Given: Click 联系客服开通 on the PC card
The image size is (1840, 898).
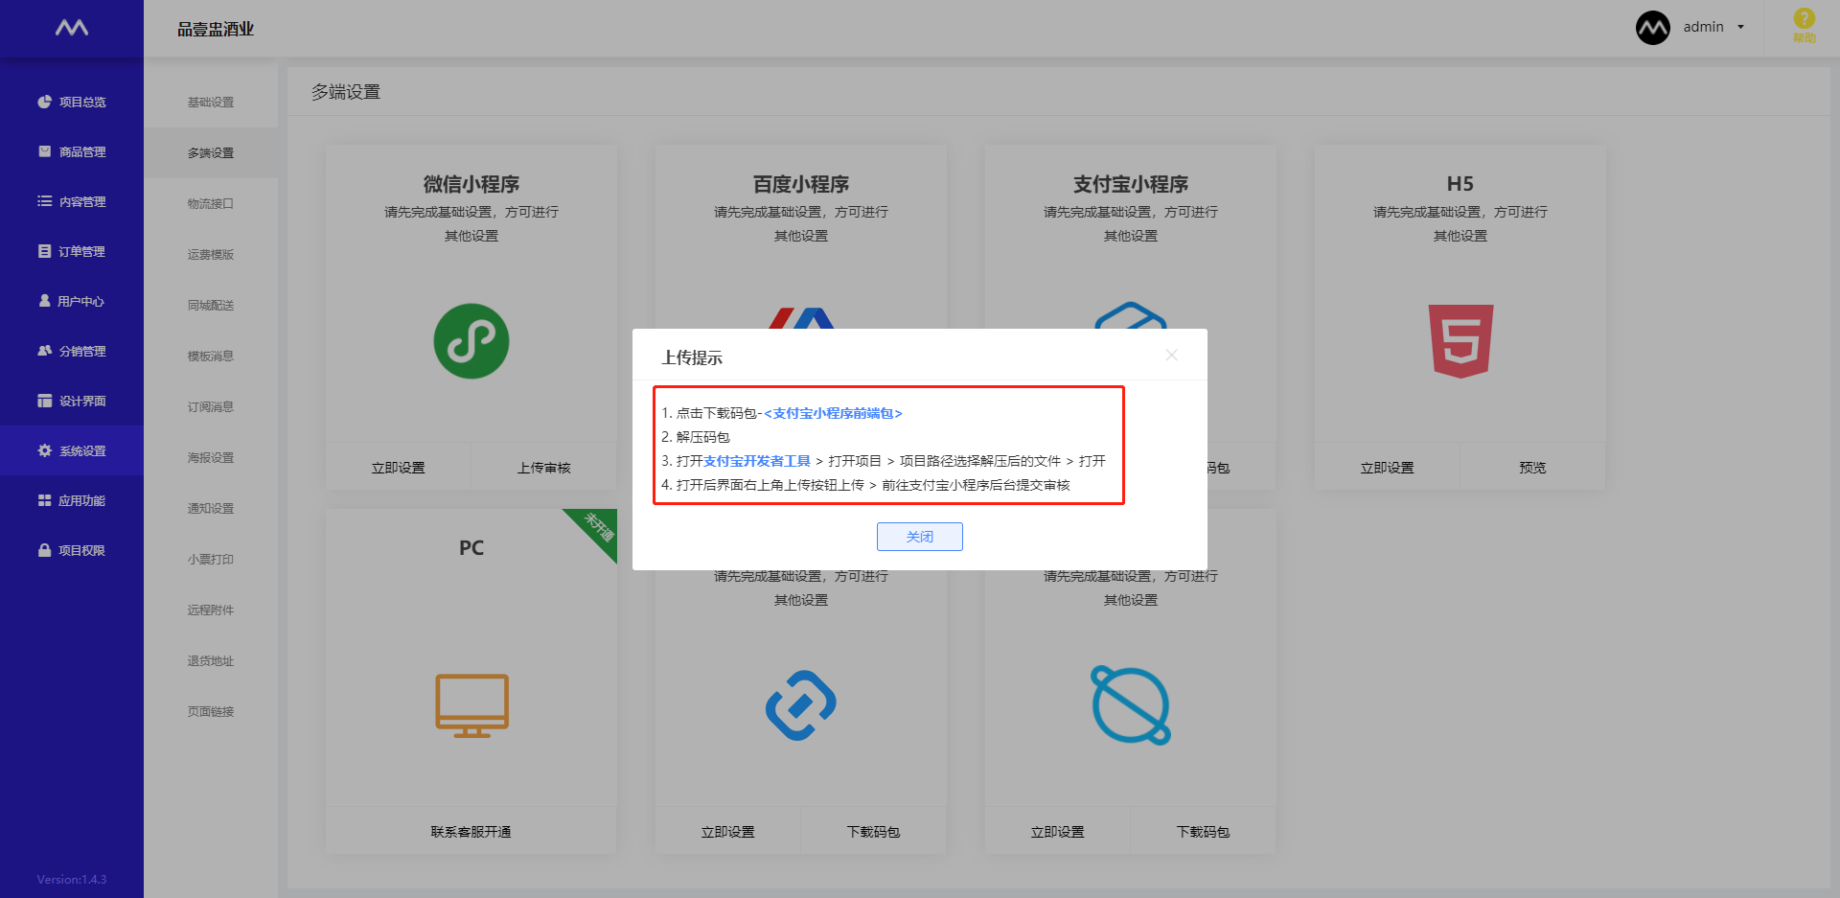Looking at the screenshot, I should (471, 832).
